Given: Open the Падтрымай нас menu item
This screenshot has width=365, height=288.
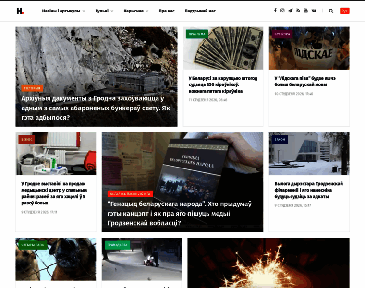Looking at the screenshot, I should (x=200, y=11).
